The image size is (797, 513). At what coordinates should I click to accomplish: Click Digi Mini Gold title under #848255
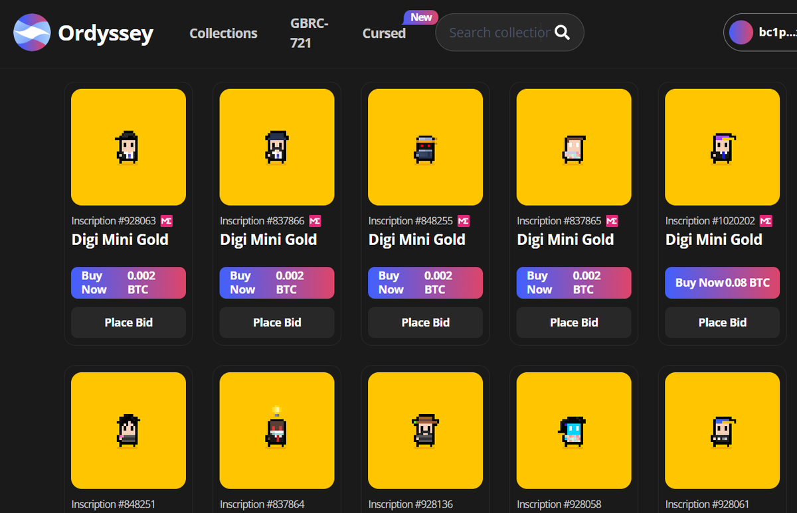pyautogui.click(x=417, y=240)
